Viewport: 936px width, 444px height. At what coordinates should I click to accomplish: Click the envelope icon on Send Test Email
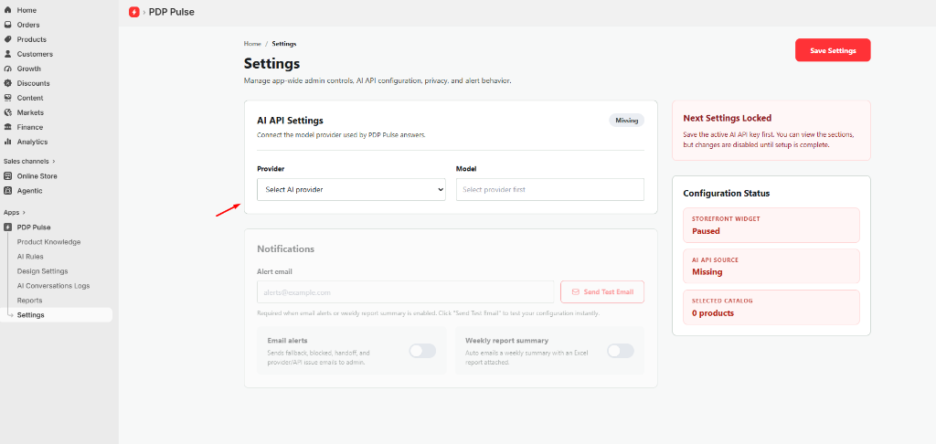pyautogui.click(x=576, y=292)
